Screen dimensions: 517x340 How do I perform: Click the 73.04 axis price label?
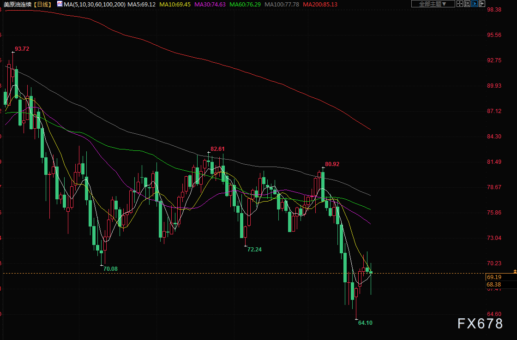click(x=494, y=238)
